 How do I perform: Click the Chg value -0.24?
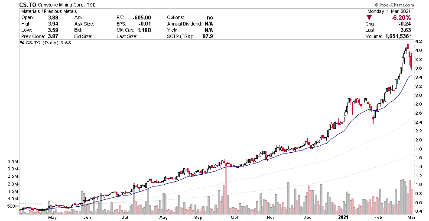(406, 24)
